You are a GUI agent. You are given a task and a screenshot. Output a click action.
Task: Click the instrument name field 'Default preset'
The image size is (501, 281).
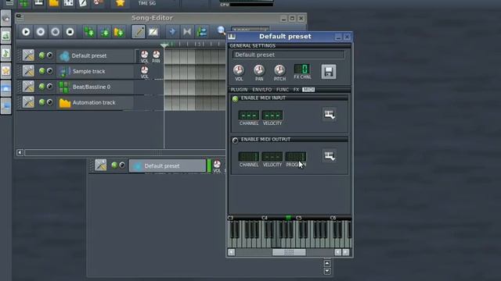(x=289, y=55)
